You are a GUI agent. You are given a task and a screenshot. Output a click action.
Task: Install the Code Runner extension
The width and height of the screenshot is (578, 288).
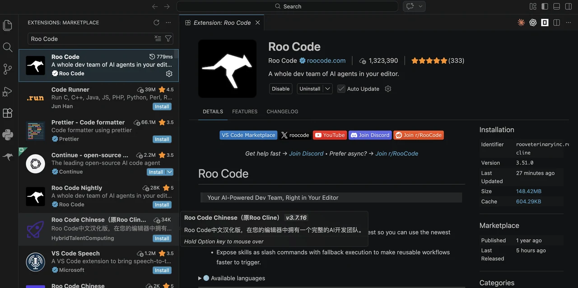coord(162,107)
